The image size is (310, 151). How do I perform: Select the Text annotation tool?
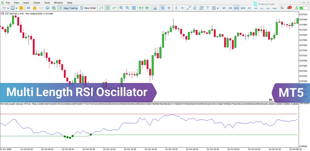point(208,8)
